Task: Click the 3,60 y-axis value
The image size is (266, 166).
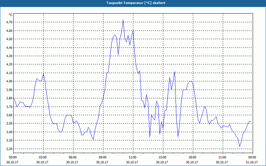Action: point(9,115)
